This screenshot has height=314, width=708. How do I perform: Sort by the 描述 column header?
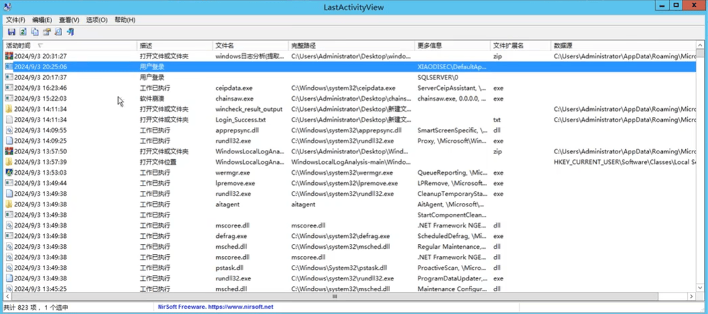pos(174,46)
